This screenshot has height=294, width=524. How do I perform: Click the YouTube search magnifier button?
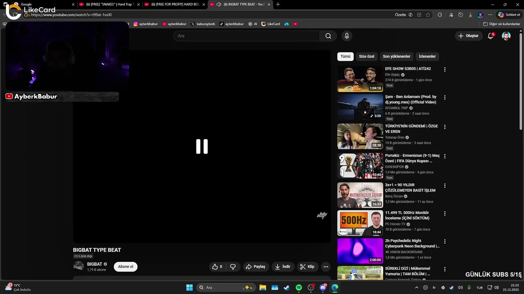pos(328,36)
